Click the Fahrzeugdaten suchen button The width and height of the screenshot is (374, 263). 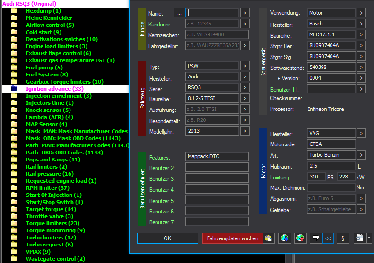pos(233,238)
